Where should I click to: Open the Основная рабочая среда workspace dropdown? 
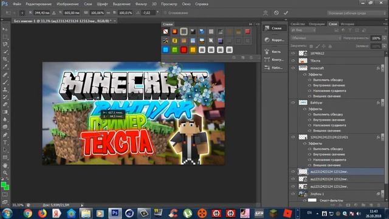356,13
